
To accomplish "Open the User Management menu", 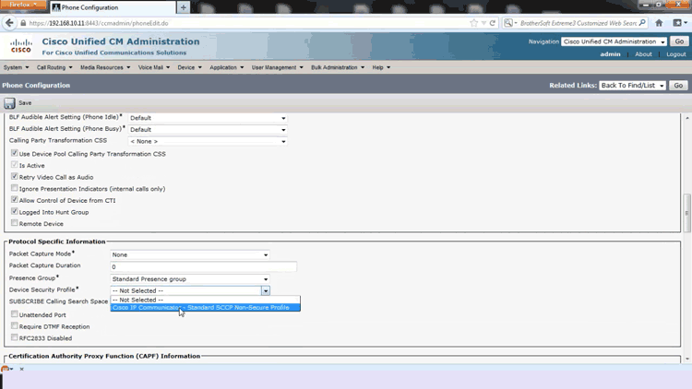I will tap(277, 67).
